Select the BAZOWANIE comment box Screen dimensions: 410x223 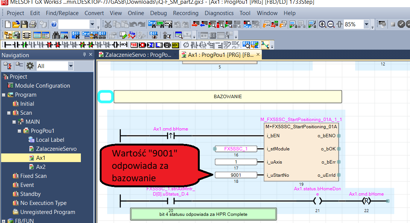pos(228,97)
